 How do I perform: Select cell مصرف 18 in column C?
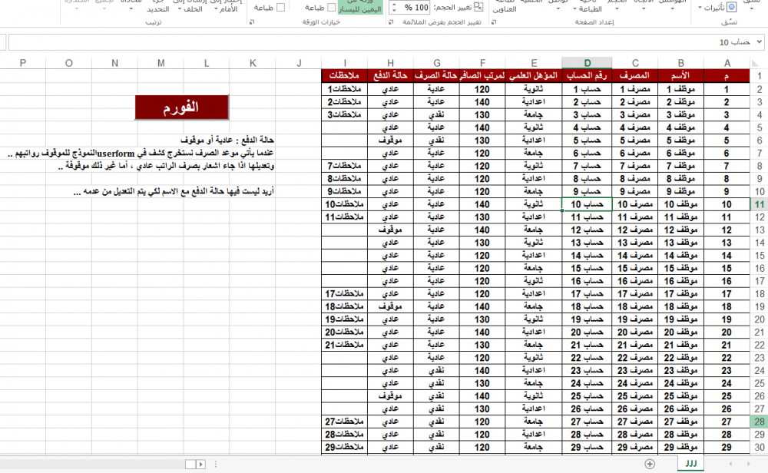point(635,306)
